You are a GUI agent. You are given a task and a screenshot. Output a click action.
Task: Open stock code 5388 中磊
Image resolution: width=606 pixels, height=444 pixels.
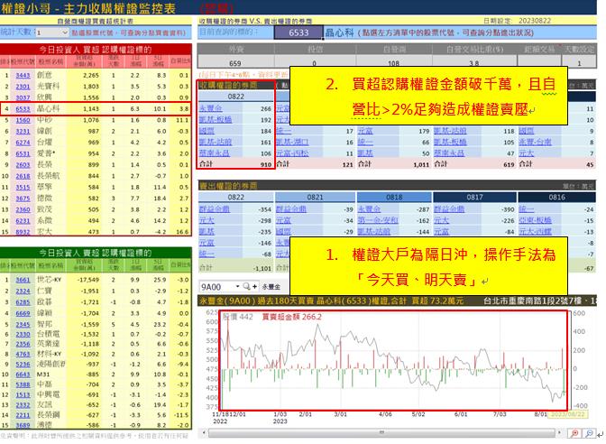tap(23, 384)
